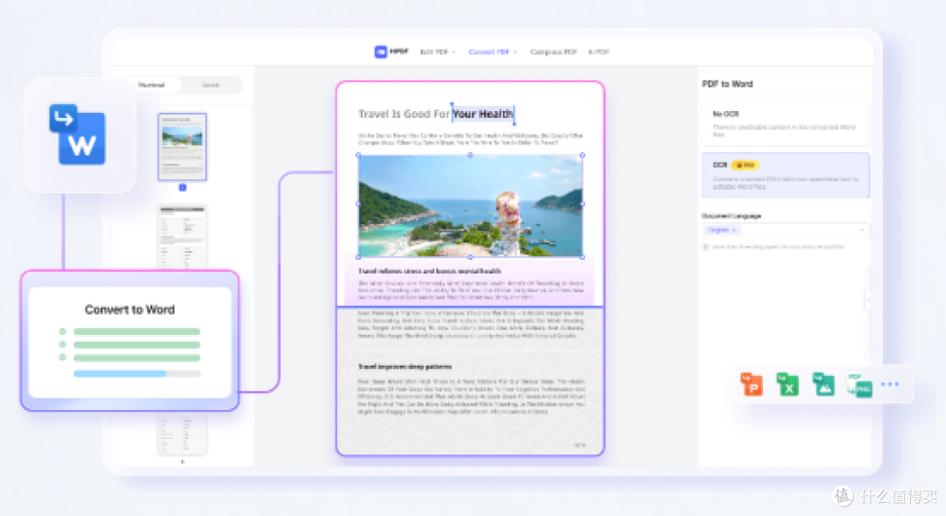Click the PDF to PNG icon
The height and width of the screenshot is (516, 946).
(860, 385)
